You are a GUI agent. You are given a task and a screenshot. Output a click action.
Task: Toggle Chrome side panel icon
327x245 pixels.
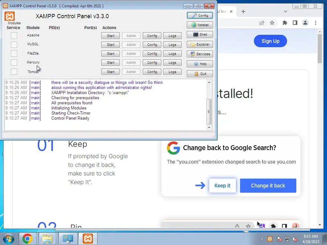point(295,23)
